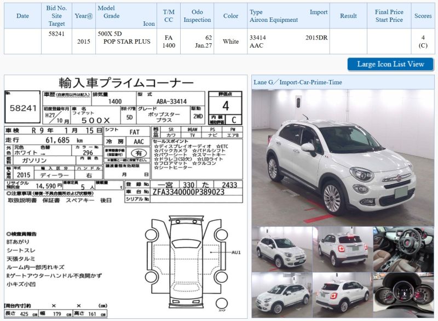438x321 pixels.
Task: Click the Bid No. Site Target header
Action: pyautogui.click(x=56, y=16)
